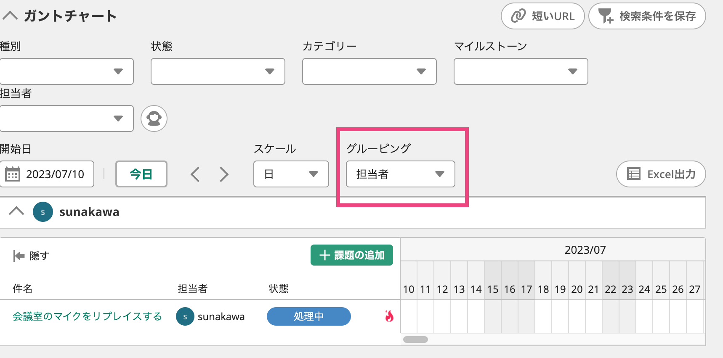Open the グルーピング dropdown
Screen dimensions: 723x358
400,174
